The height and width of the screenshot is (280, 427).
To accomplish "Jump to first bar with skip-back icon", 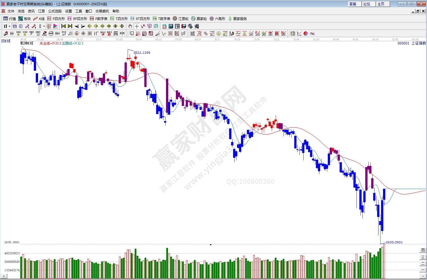I will (63, 26).
